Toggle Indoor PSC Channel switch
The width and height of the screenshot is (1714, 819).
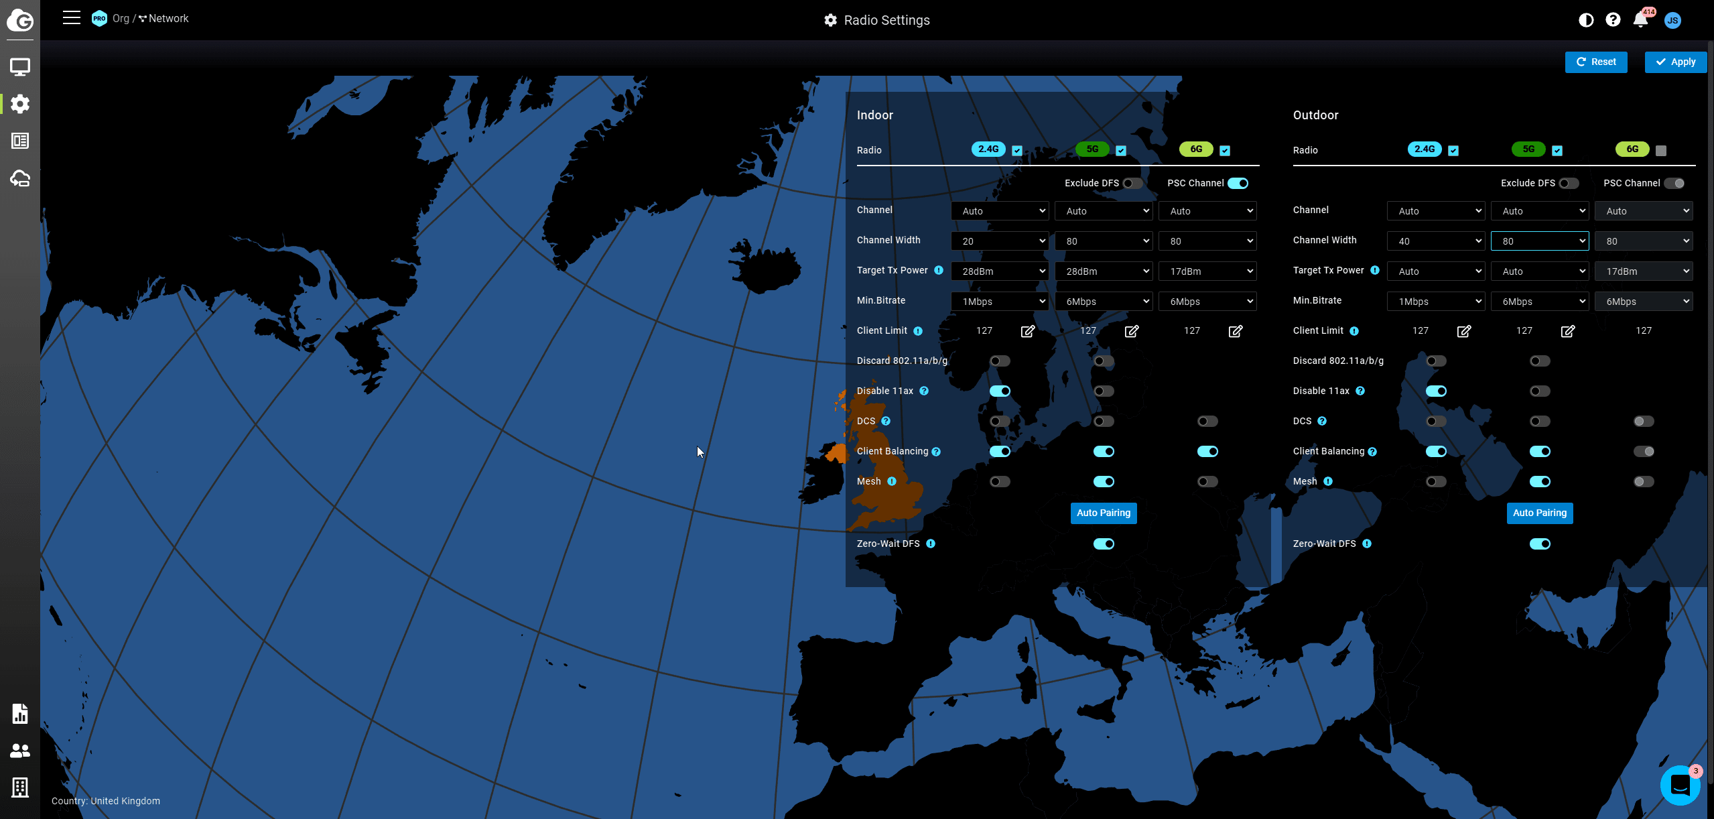pyautogui.click(x=1238, y=184)
